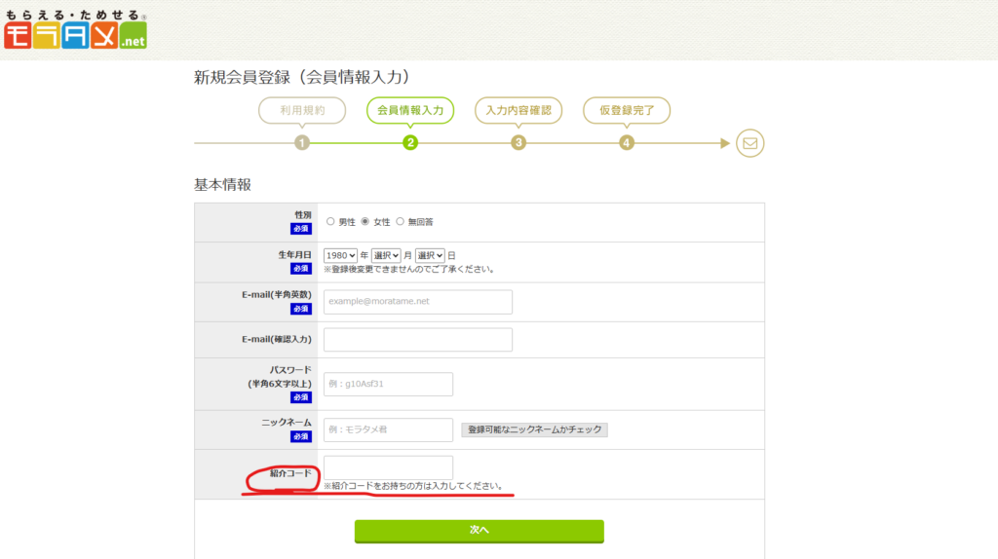
Task: Click the 利用規約 step tab
Action: 302,111
